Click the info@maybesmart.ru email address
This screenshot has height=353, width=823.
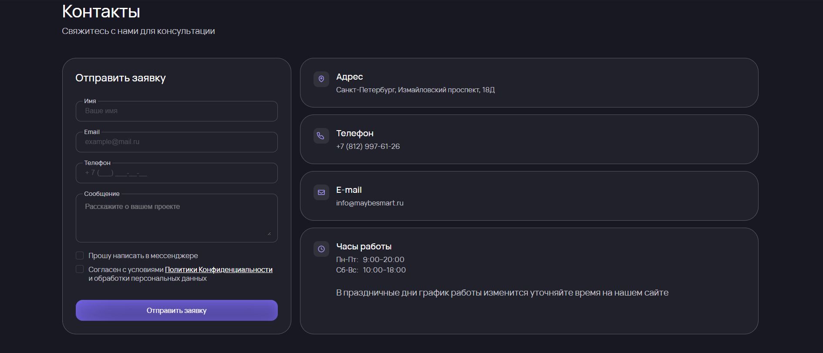click(370, 203)
